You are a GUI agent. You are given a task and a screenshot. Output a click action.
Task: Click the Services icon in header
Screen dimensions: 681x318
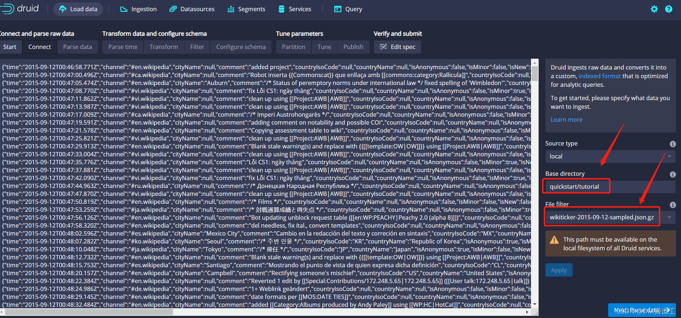point(282,9)
